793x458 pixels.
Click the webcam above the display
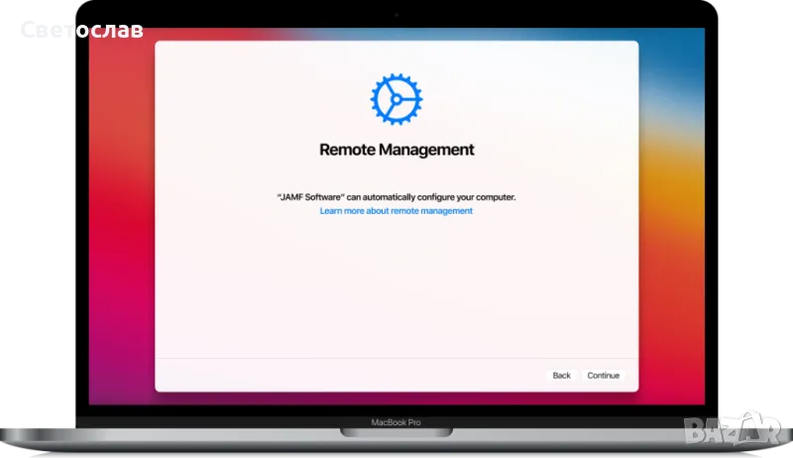[396, 16]
